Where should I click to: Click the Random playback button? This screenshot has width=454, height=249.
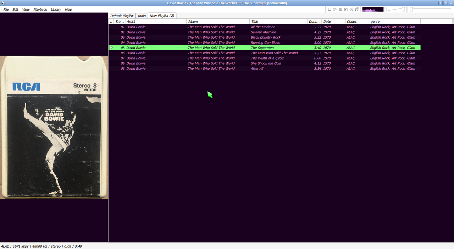coord(357,9)
